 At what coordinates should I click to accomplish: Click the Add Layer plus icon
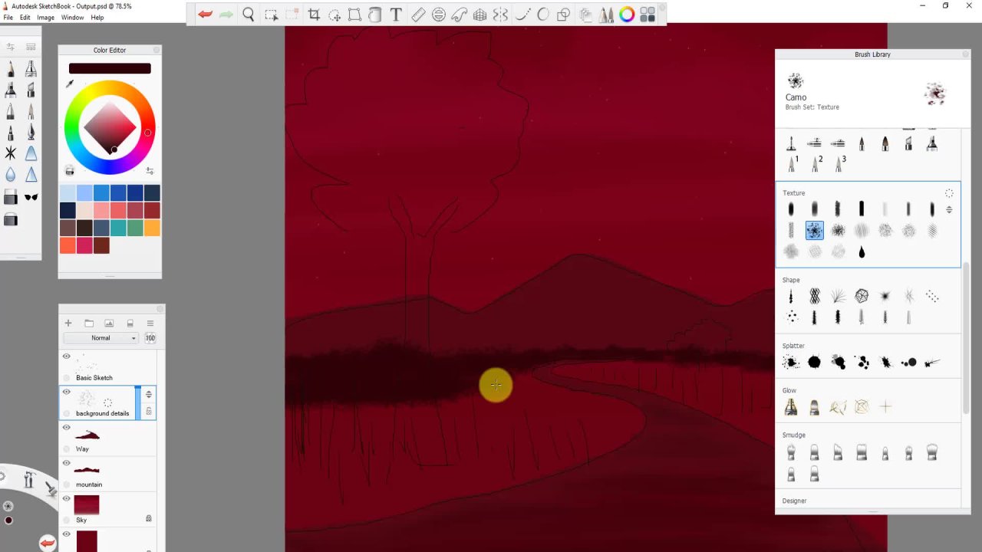pos(68,324)
